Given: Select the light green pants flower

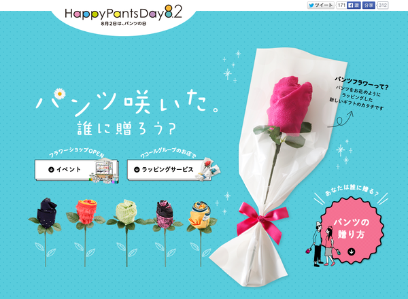Looking at the screenshot, I should pyautogui.click(x=126, y=232).
